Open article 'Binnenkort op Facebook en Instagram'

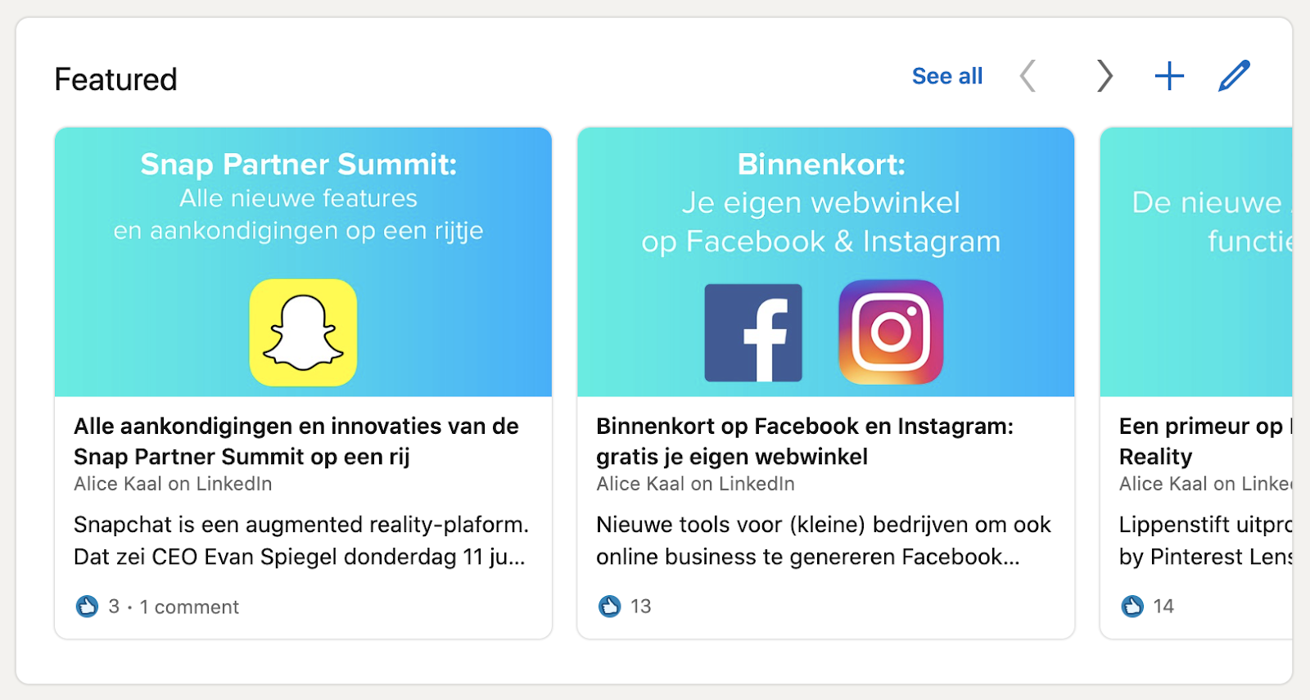click(805, 441)
